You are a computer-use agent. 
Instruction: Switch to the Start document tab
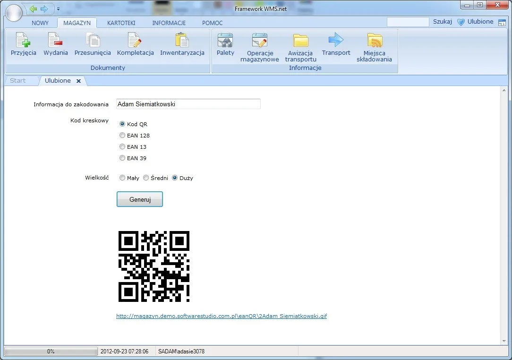17,81
